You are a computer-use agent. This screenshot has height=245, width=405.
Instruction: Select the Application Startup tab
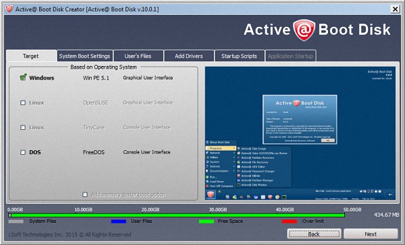pos(290,56)
